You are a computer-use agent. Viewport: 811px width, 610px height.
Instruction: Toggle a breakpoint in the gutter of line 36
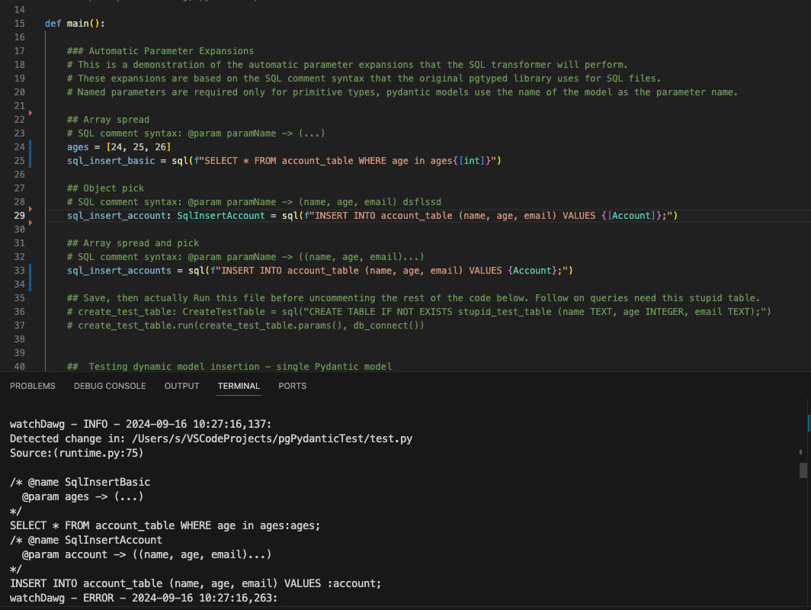pos(32,312)
